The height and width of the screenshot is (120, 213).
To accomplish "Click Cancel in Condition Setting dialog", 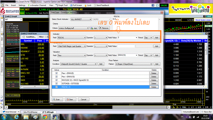I will tap(83, 99).
